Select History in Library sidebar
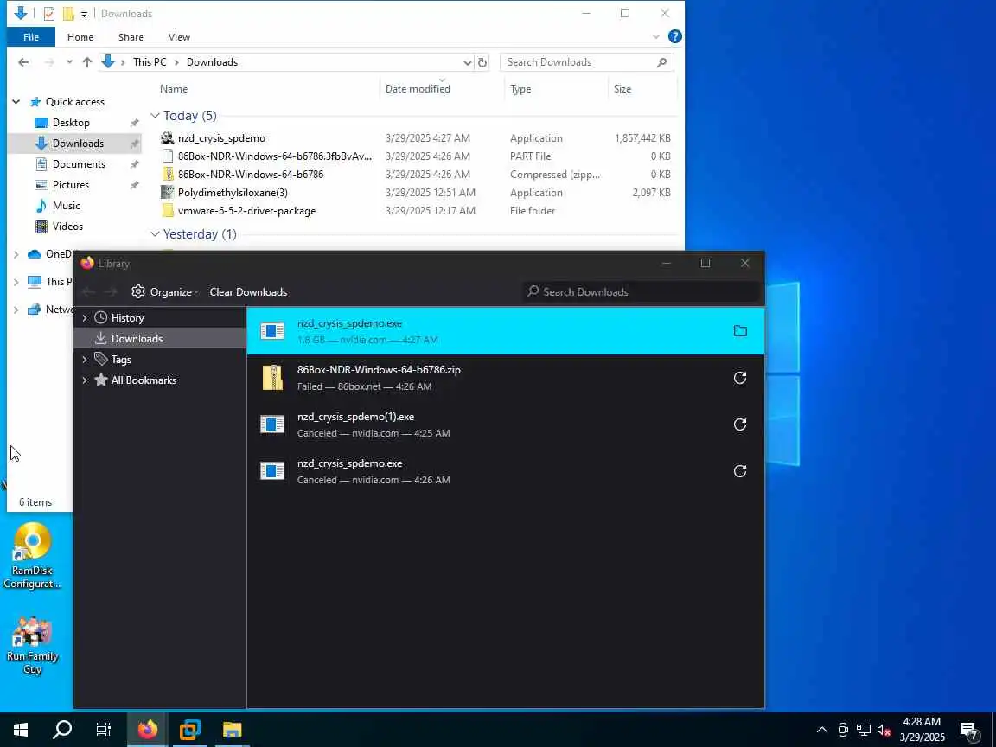This screenshot has height=747, width=996. point(160,317)
